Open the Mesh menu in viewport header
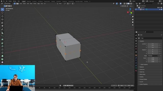The image size is (163, 91). [31, 4]
